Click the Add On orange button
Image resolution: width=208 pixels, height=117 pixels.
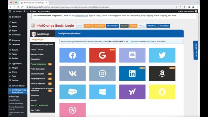click(88, 26)
